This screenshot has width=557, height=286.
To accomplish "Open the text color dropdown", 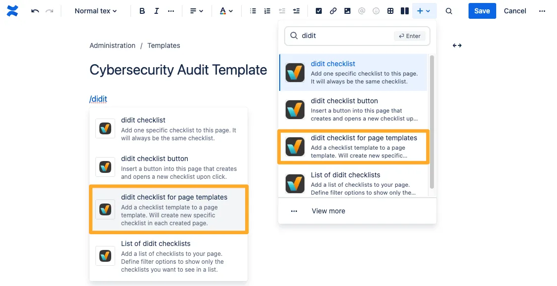I will 226,11.
